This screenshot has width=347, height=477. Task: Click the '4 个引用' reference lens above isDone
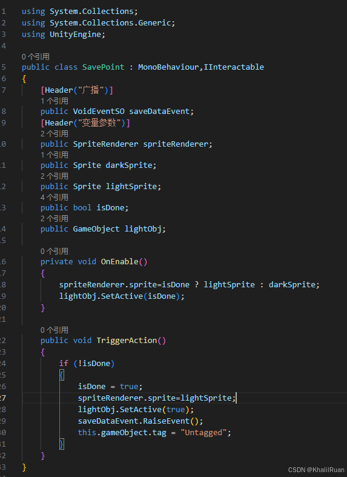pyautogui.click(x=54, y=198)
